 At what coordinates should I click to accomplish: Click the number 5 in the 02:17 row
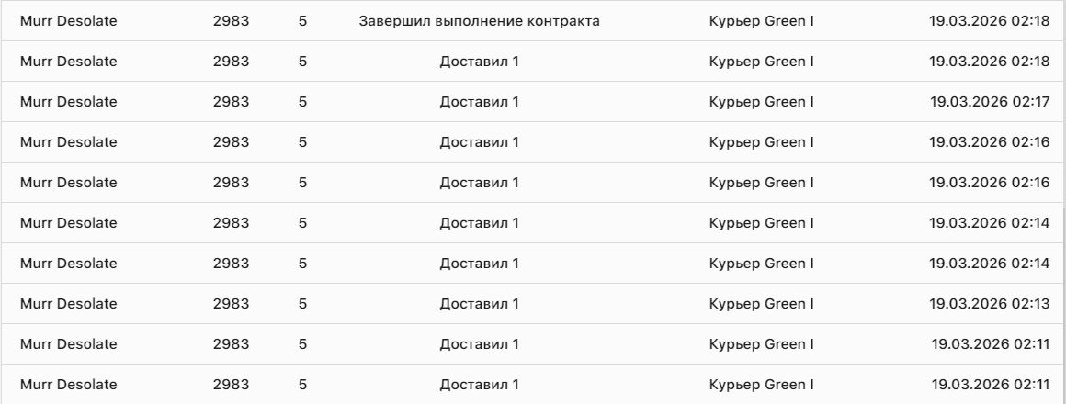point(302,102)
